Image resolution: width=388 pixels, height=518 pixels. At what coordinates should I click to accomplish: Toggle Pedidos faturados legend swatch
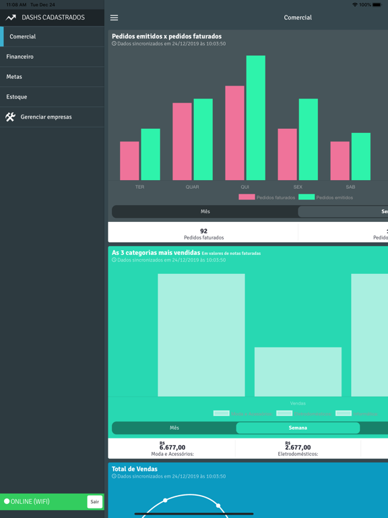point(247,197)
